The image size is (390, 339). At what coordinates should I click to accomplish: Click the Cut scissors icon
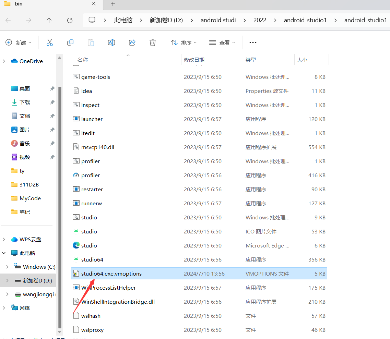pyautogui.click(x=50, y=43)
